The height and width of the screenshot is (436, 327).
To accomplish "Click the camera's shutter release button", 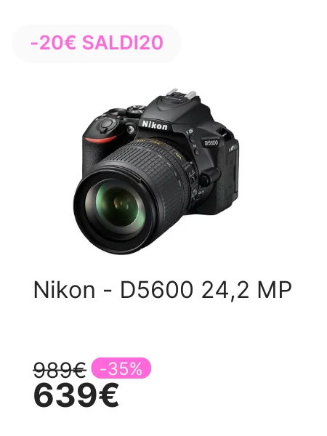I will click(x=106, y=124).
